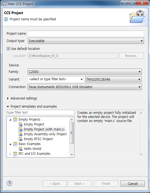Maximize the New CCS Project window
This screenshot has height=193, width=150.
click(132, 3)
